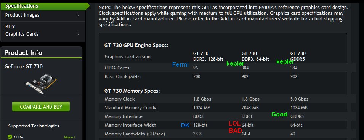Click the CUDA technology label
Image resolution: width=364 pixels, height=140 pixels.
pos(19,137)
